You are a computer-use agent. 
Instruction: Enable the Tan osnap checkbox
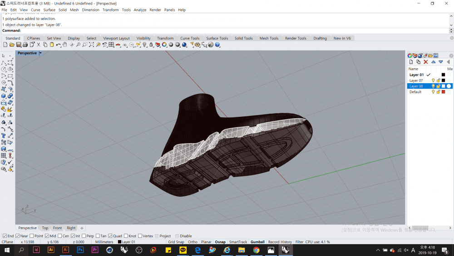coord(98,236)
